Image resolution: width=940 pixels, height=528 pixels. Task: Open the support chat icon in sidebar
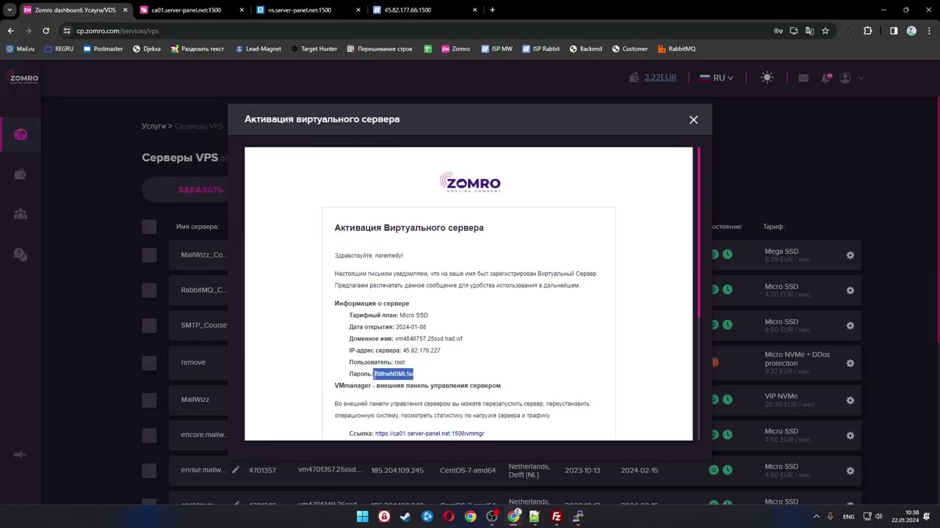coord(21,254)
